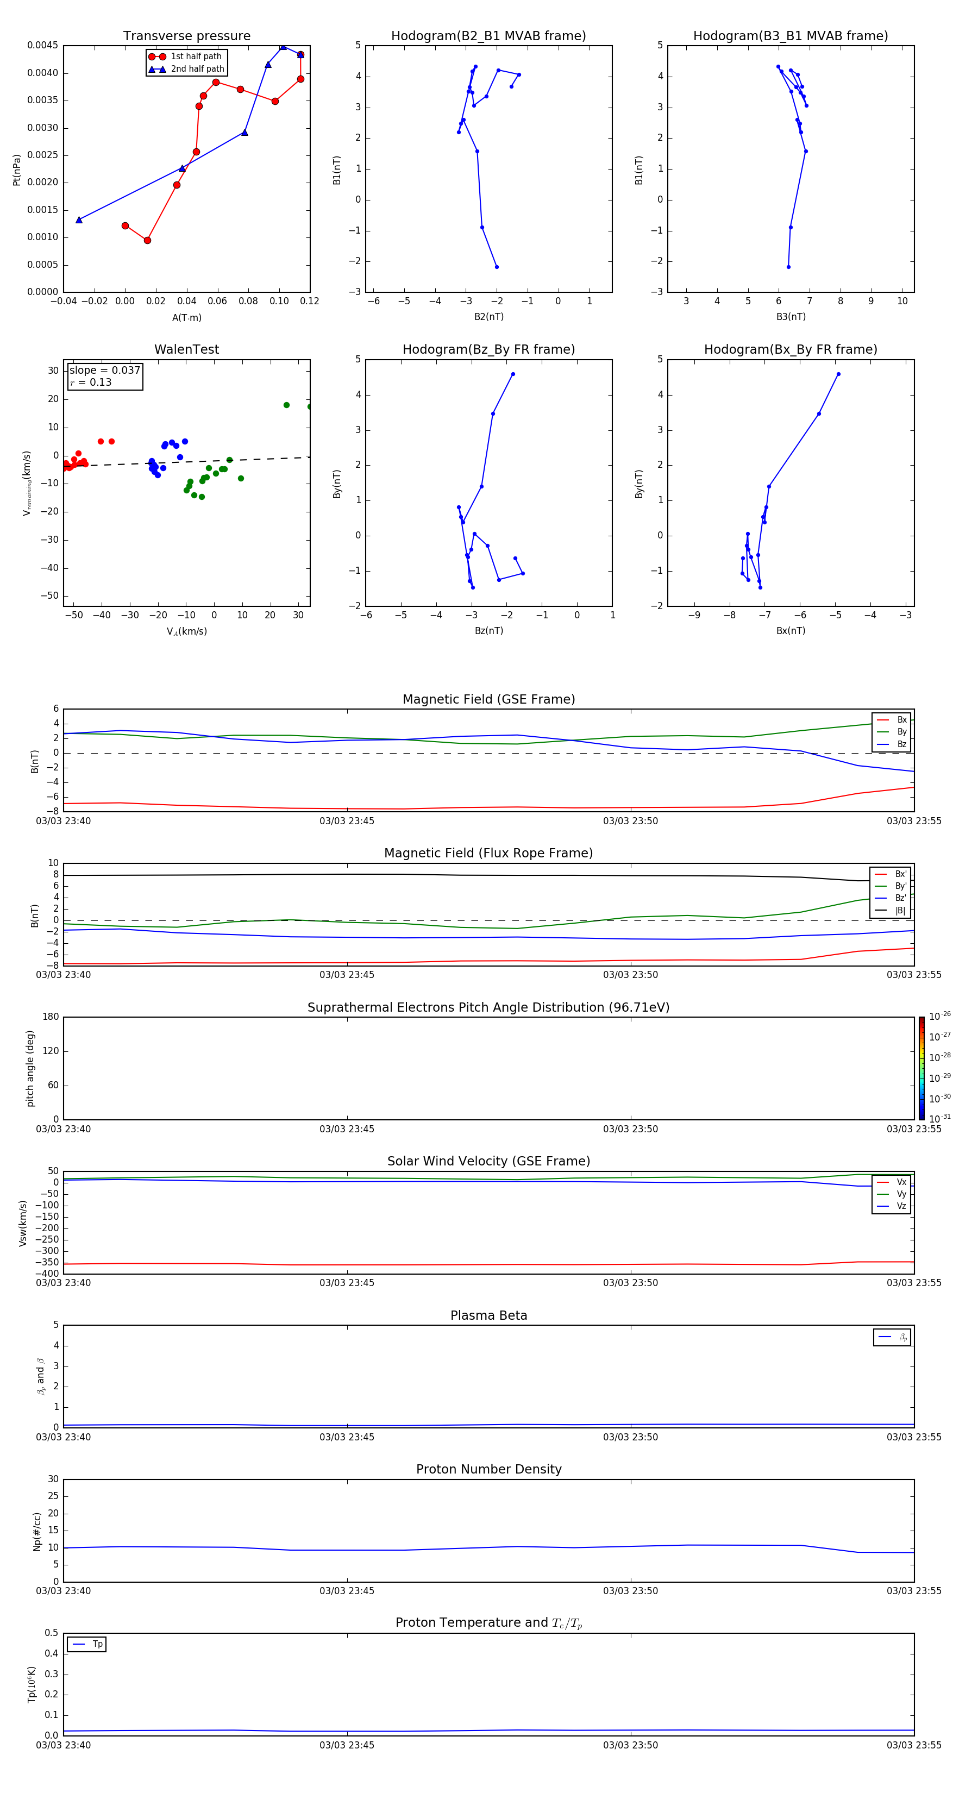Click the 10^-26 colorbar label

tap(941, 1016)
